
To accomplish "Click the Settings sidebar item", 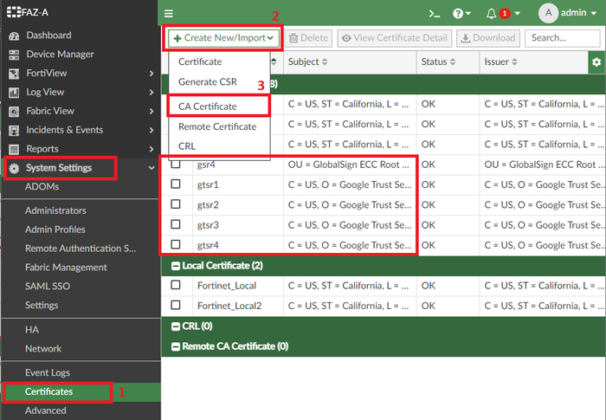I will coord(42,306).
